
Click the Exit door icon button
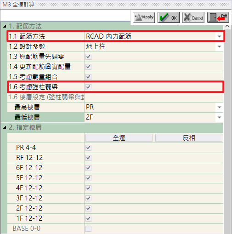point(218,17)
